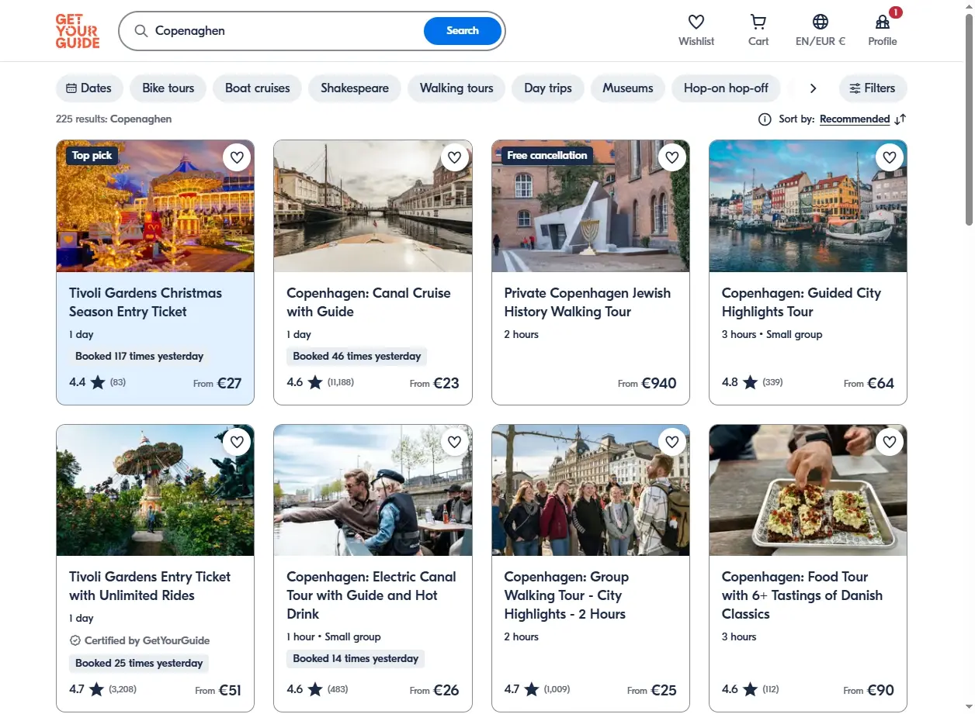975x714 pixels.
Task: Open the Nyhavn colorful houses photo
Action: pyautogui.click(x=808, y=206)
